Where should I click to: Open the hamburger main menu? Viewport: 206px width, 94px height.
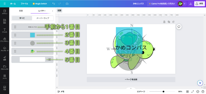coord(5,4)
